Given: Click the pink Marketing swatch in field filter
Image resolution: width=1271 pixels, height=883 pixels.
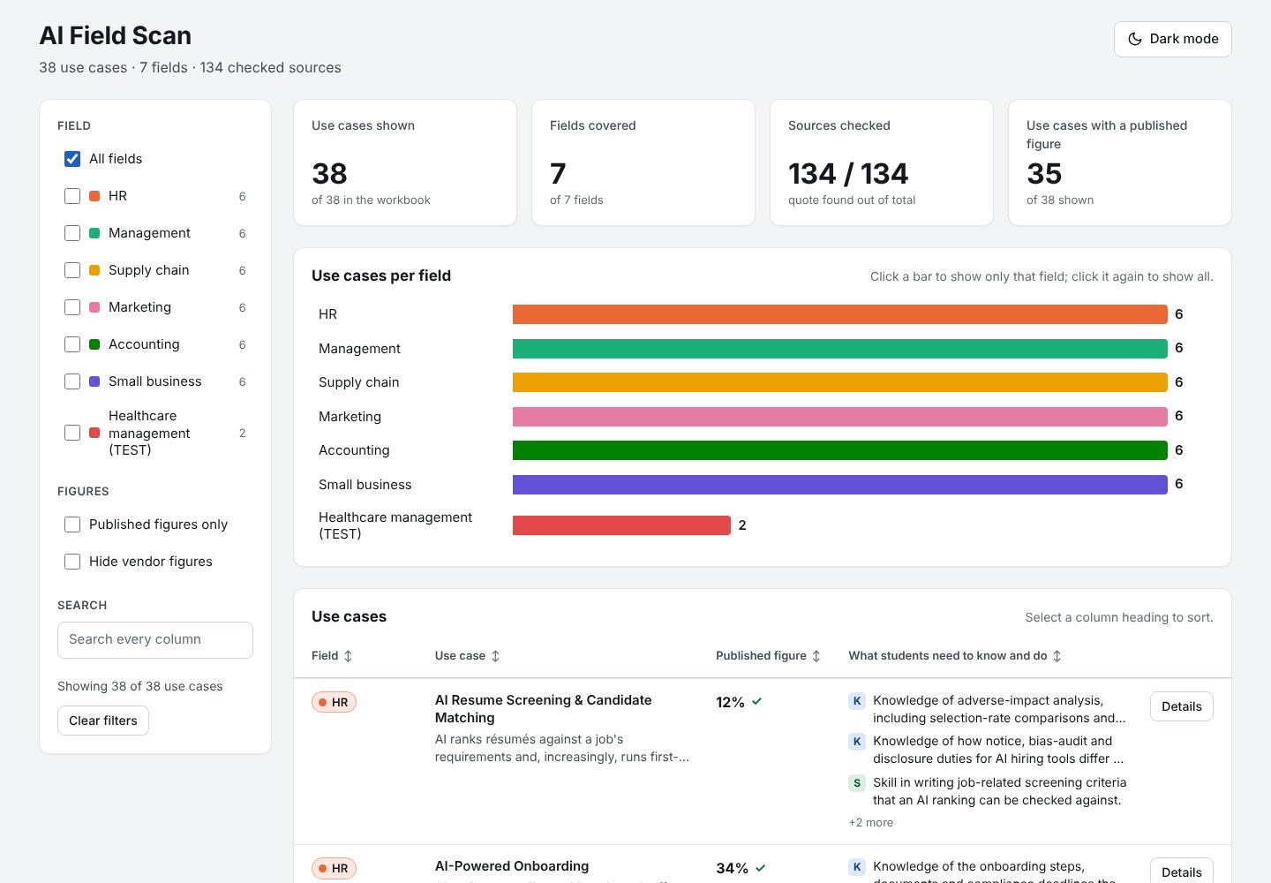Looking at the screenshot, I should (x=94, y=307).
